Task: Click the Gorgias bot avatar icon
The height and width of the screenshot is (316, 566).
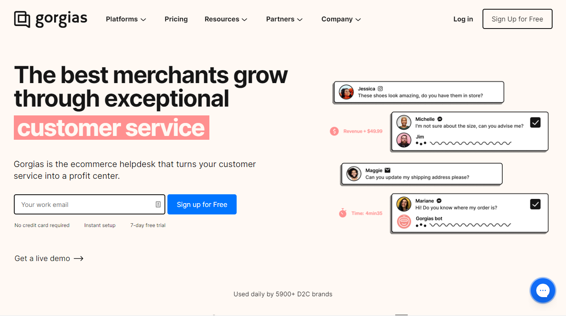Action: pos(404,222)
